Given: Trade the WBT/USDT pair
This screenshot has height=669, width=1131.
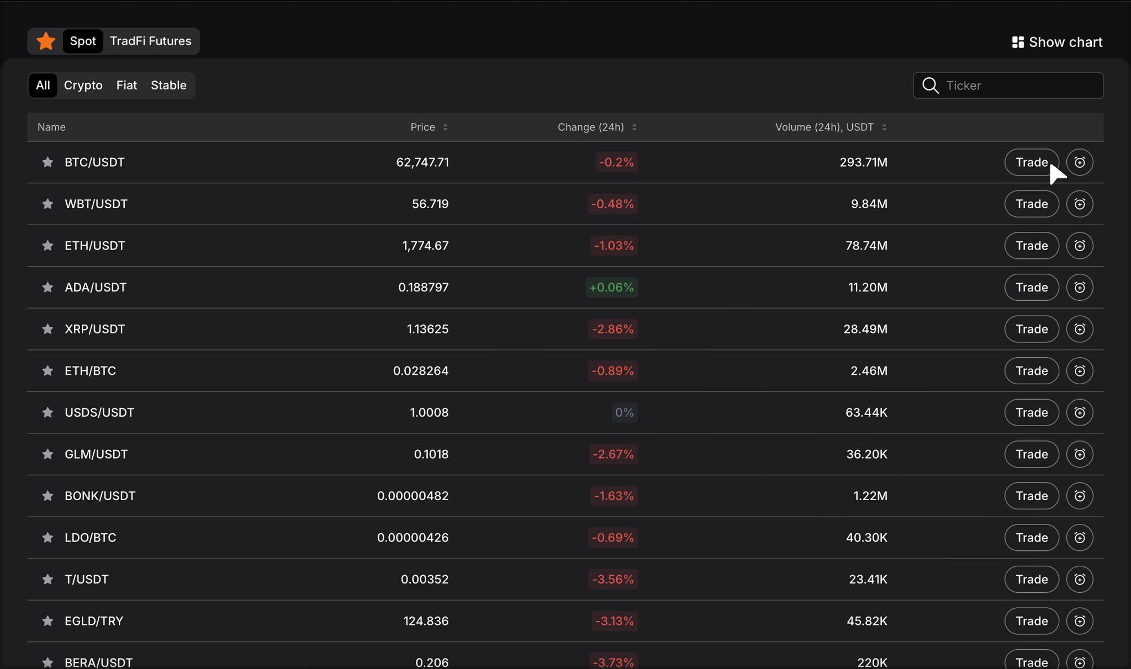Looking at the screenshot, I should click(1032, 204).
